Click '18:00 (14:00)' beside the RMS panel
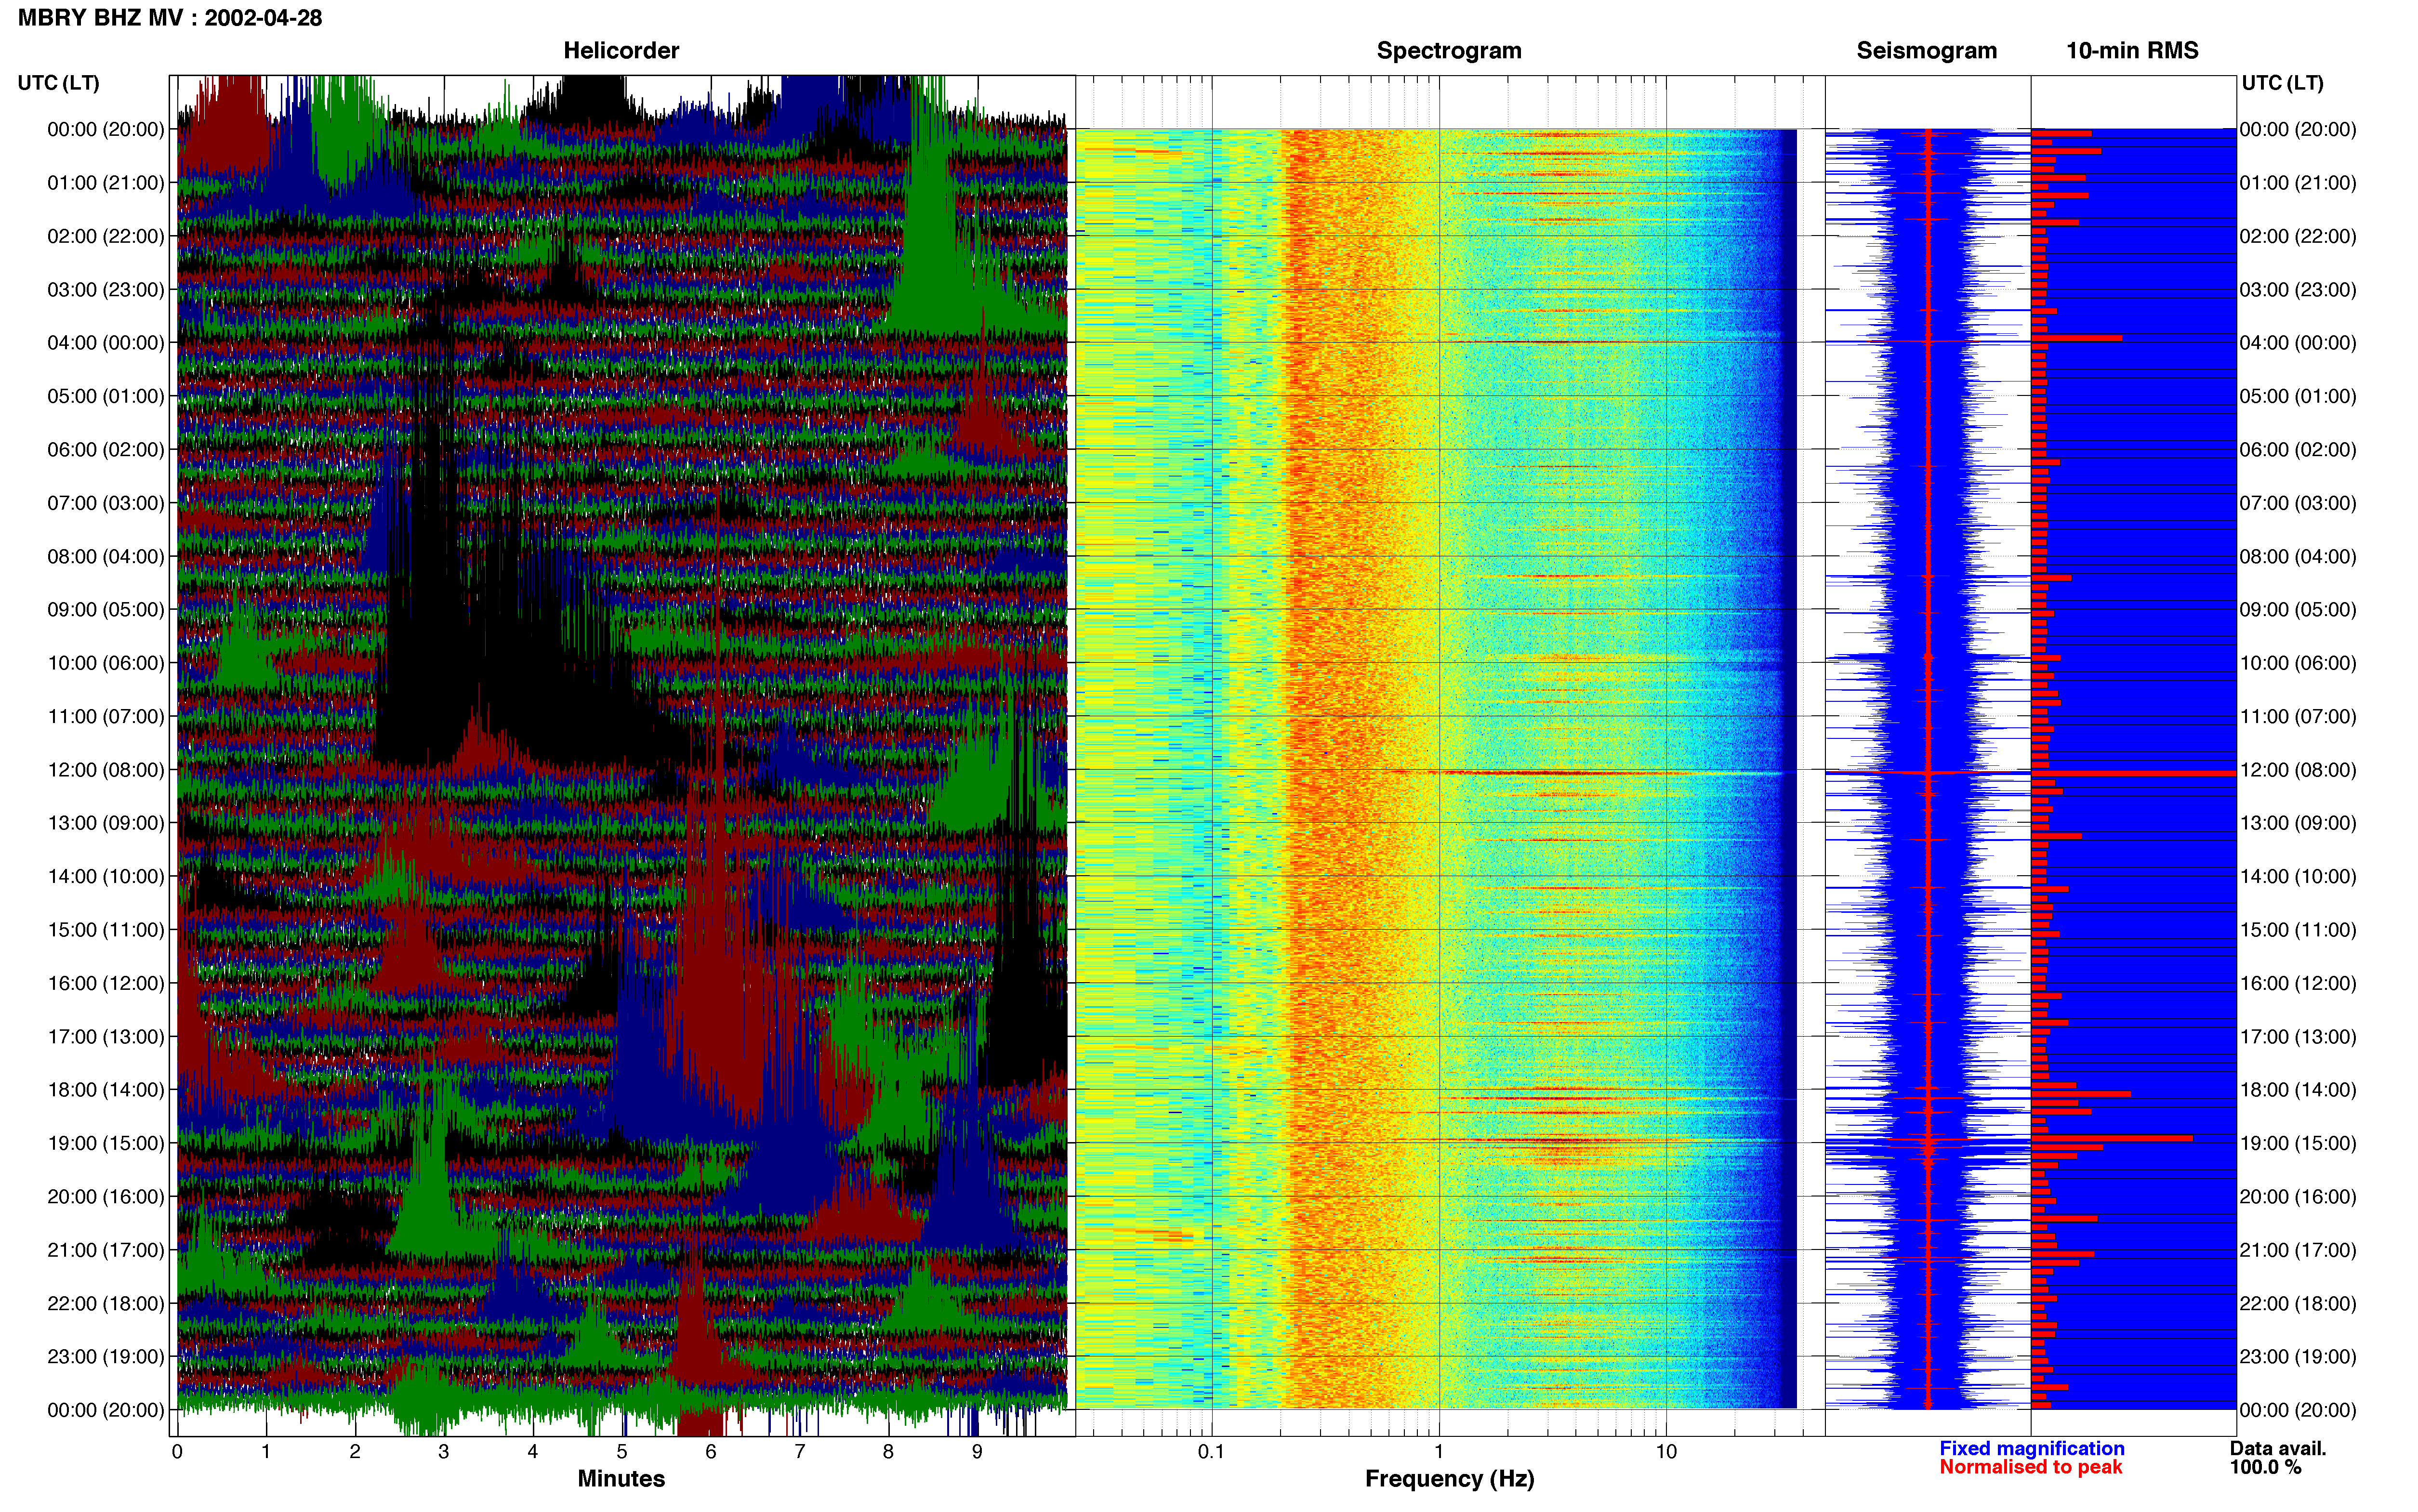2418x1512 pixels. pos(2298,1090)
